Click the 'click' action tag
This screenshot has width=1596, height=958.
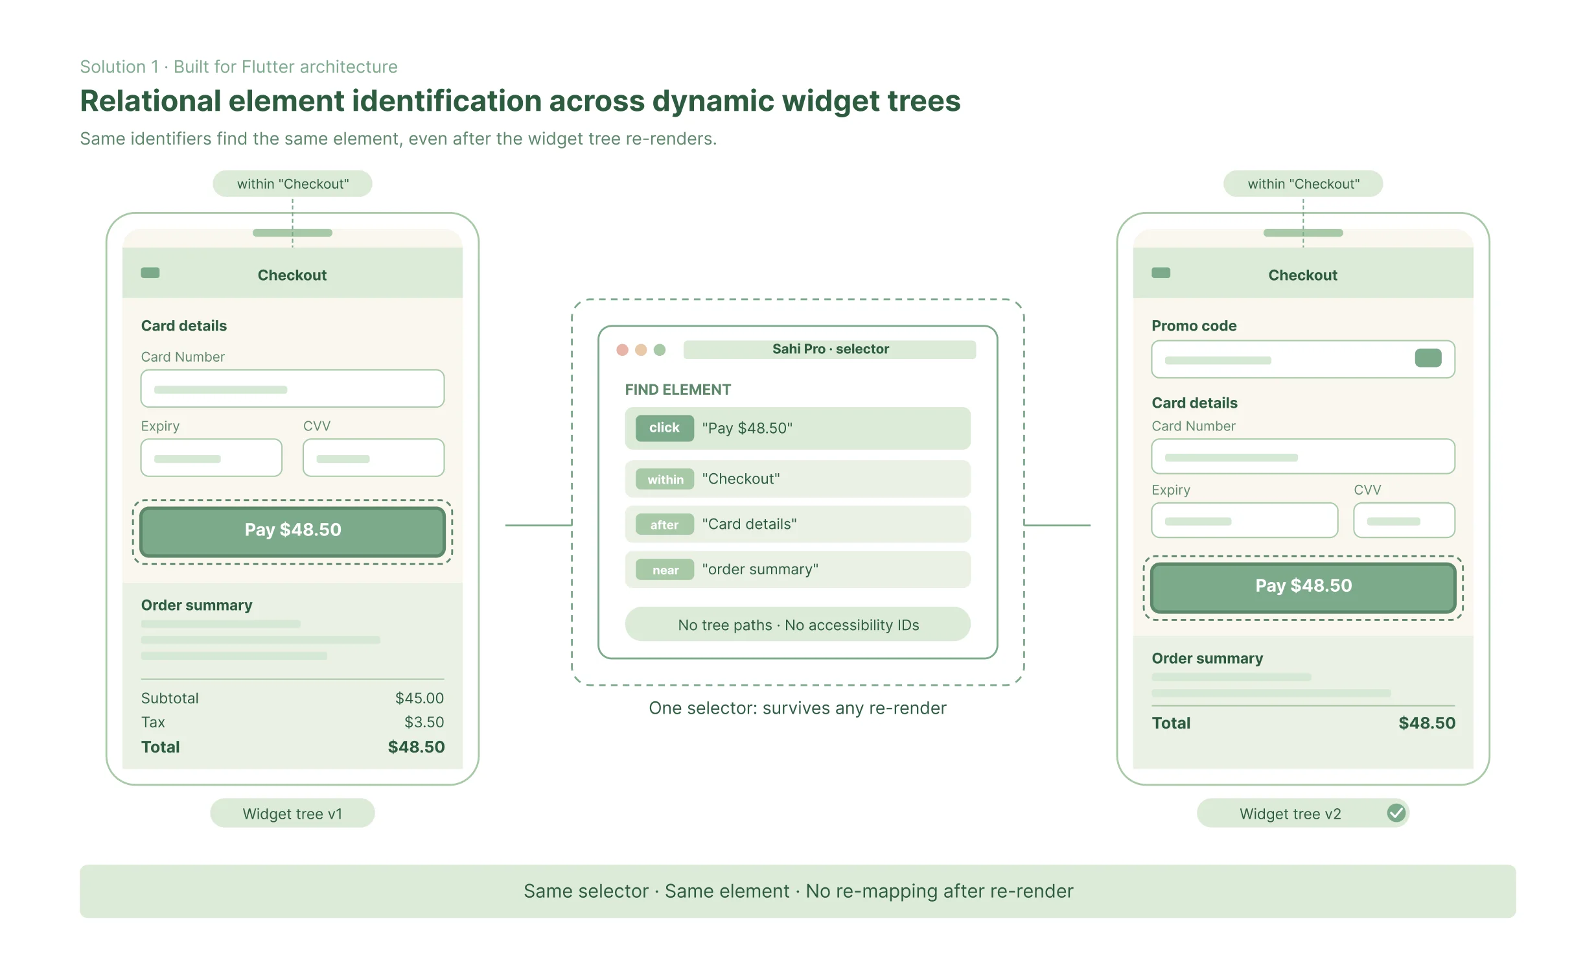click(665, 428)
